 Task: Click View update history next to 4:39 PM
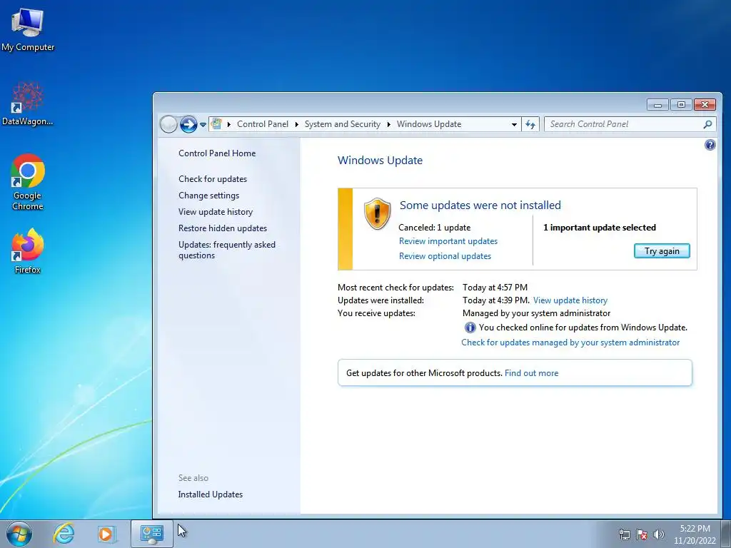[570, 300]
